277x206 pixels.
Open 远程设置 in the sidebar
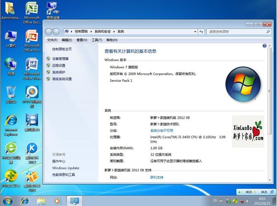click(59, 66)
